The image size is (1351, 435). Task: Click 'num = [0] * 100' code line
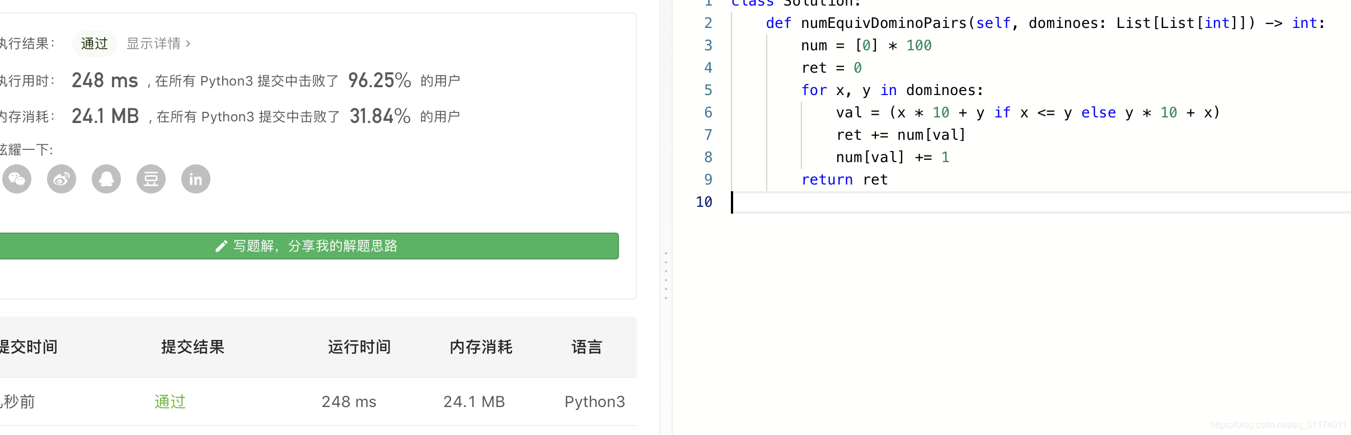[x=866, y=45]
